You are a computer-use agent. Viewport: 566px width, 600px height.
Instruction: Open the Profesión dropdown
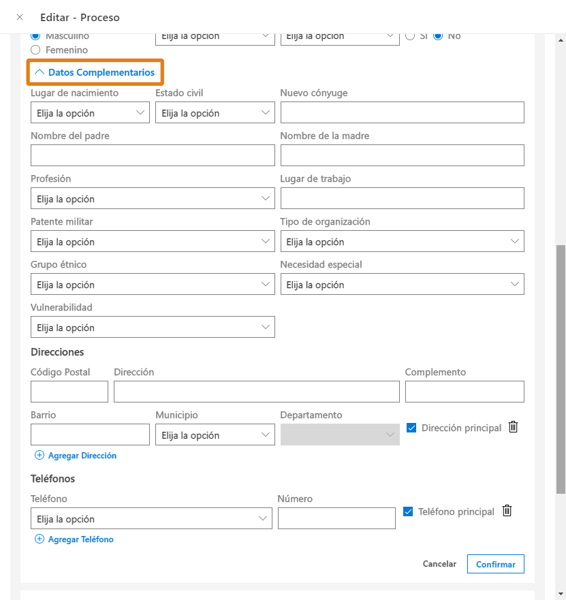pos(153,198)
